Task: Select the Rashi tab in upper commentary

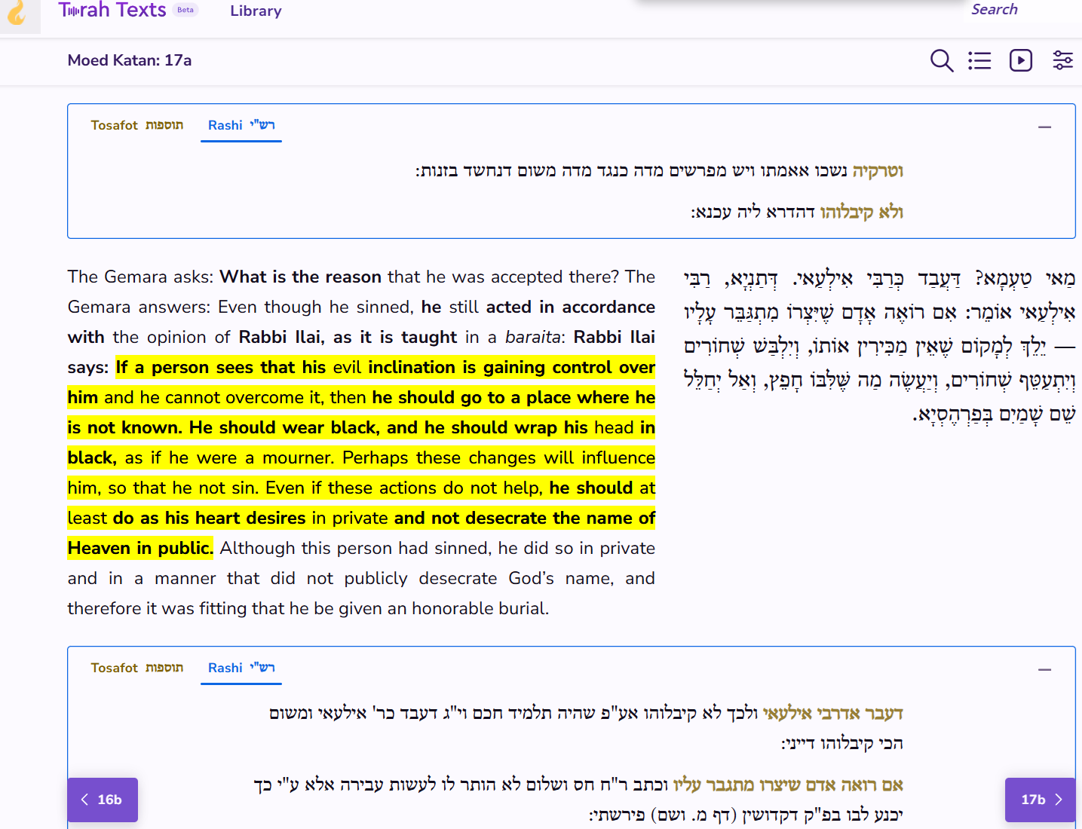Action: (x=241, y=125)
